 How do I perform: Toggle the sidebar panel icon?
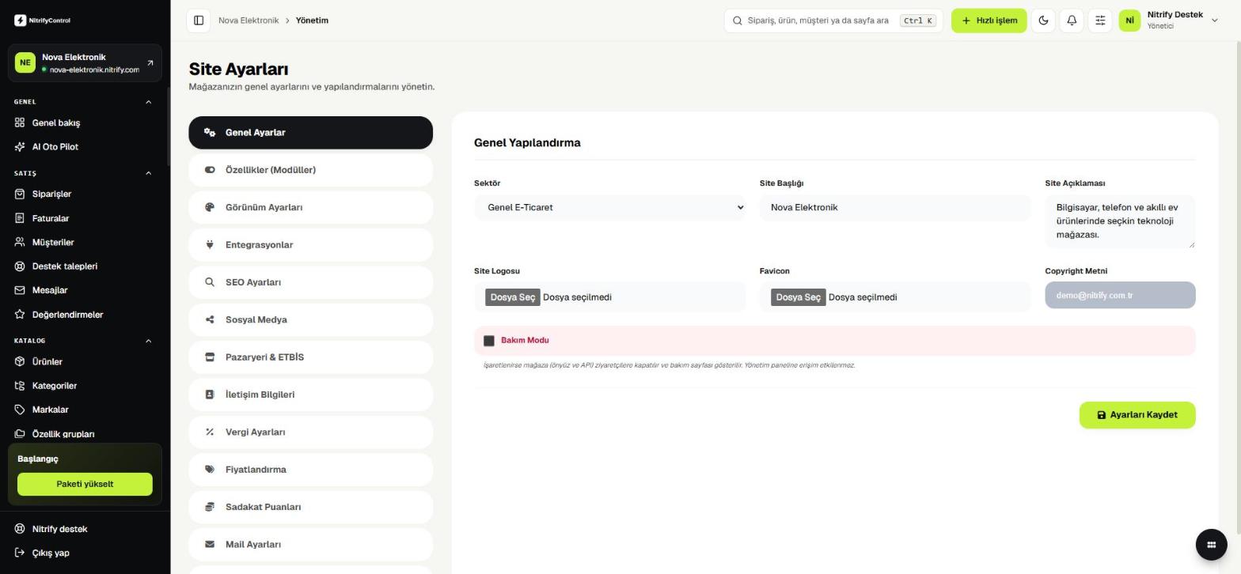199,21
